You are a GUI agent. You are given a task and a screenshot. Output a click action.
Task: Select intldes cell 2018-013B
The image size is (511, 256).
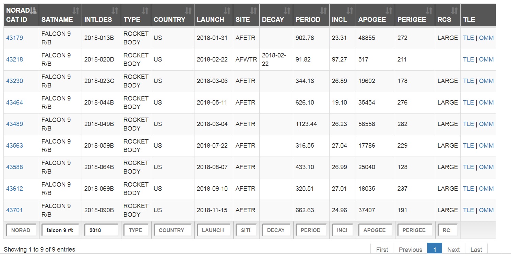click(99, 38)
